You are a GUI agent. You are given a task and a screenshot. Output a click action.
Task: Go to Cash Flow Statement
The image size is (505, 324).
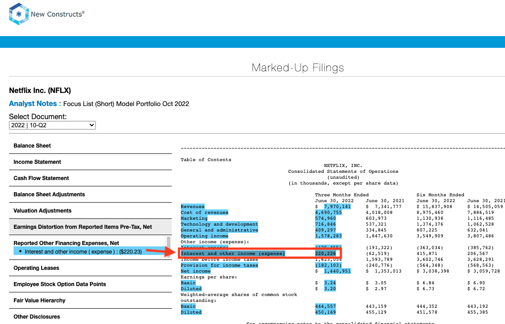[x=90, y=178]
